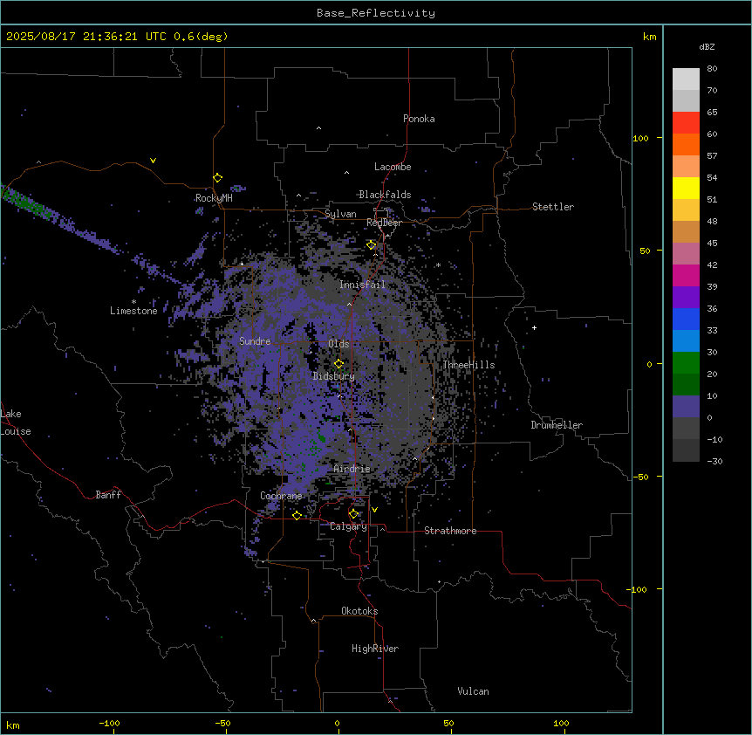The width and height of the screenshot is (752, 735).
Task: Click the yellow V marker northwest of RockyMH
Action: (x=153, y=161)
